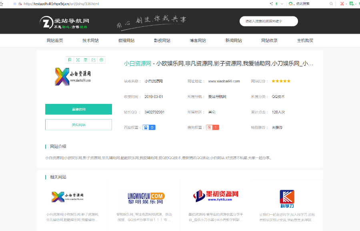This screenshot has width=360, height=231.
Task: Click the settings gear icon in toolbar
Action: [x=102, y=60]
